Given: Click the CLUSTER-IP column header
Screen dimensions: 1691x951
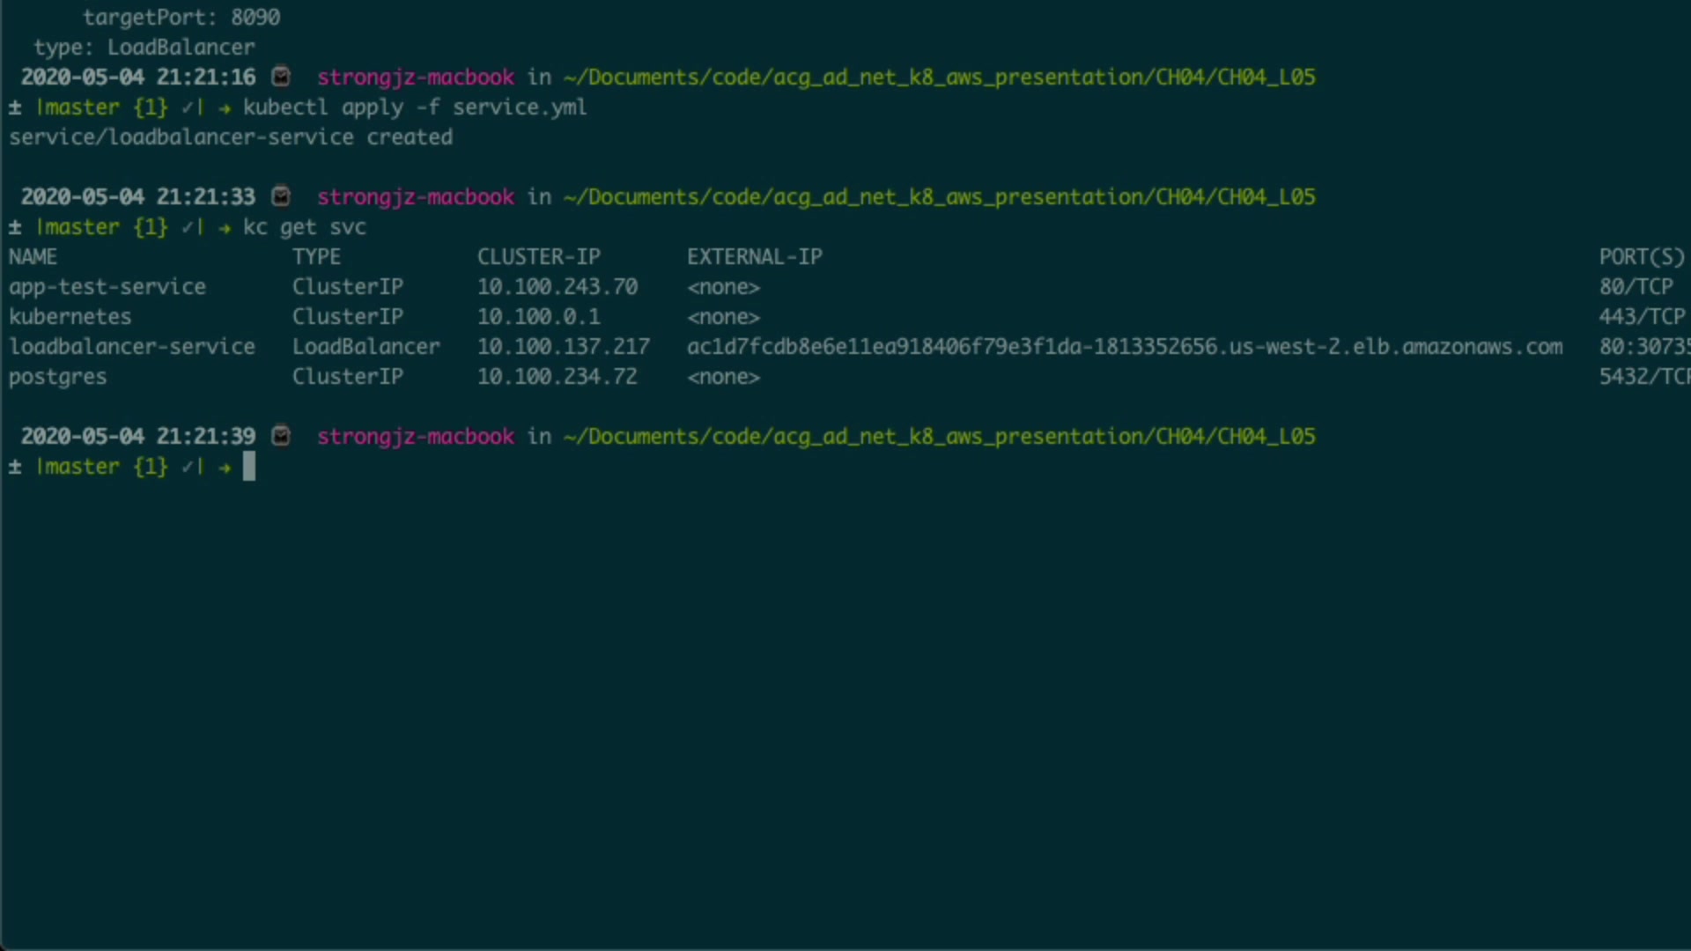Looking at the screenshot, I should [x=539, y=257].
